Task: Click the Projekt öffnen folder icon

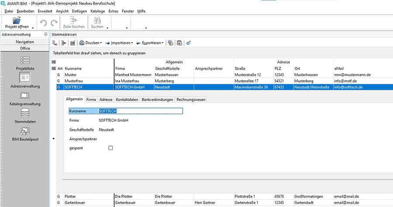Action: coord(17,20)
